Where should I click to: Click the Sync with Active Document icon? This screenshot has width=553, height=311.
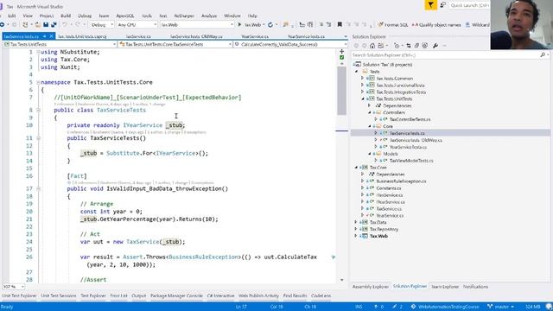[409, 46]
